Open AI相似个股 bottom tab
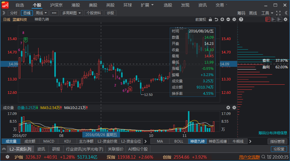This screenshot has height=161, width=290. [x=138, y=149]
